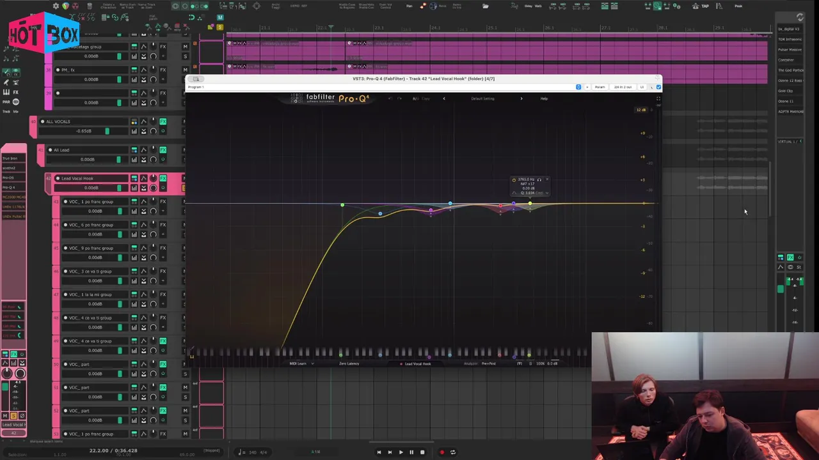Click track meter icon on VOC_ 9 po franc group
The width and height of the screenshot is (819, 460).
pyautogui.click(x=134, y=257)
